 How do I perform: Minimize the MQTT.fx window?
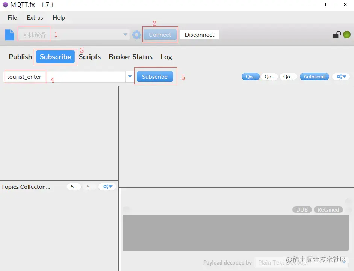(x=310, y=5)
